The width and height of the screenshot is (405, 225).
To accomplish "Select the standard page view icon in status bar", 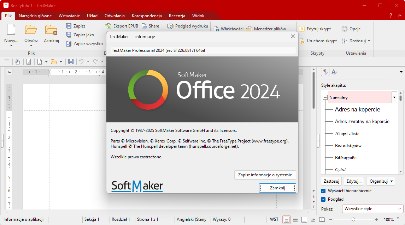I will (287, 220).
